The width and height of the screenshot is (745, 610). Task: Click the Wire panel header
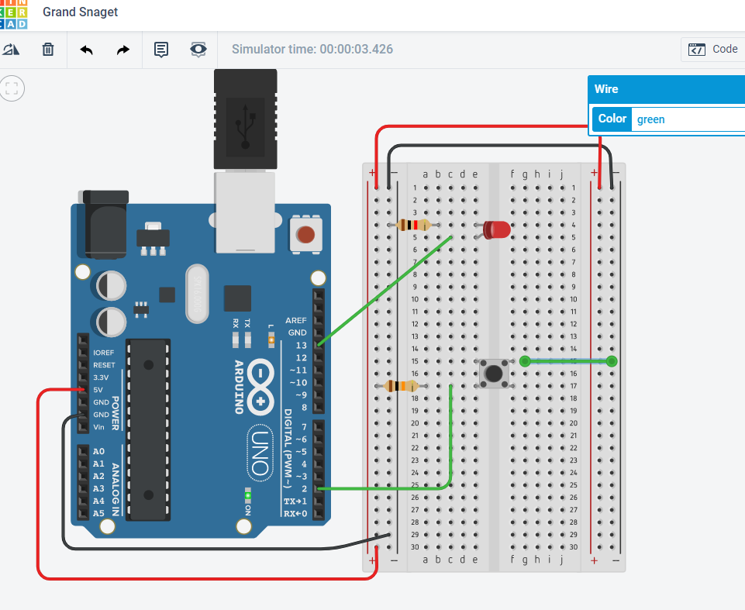667,89
